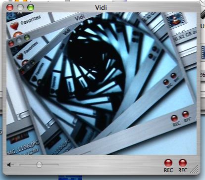Screen dimensions: 205x180
Task: Click the Vidi title bar text
Action: click(x=101, y=7)
